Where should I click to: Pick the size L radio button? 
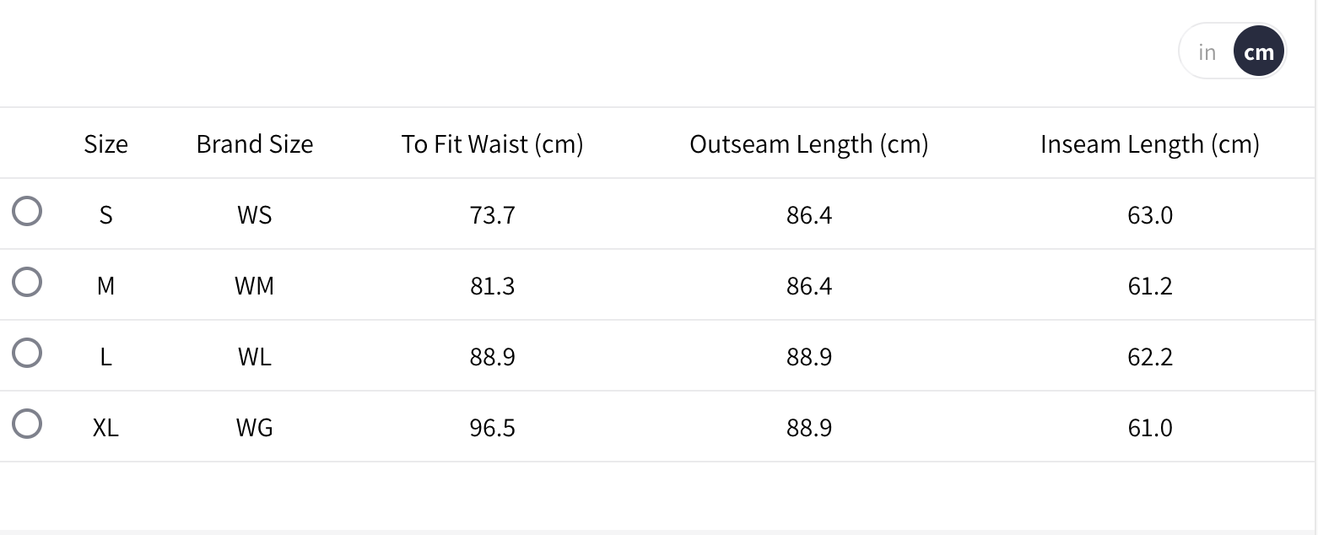(x=27, y=353)
